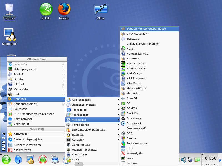Click the Dokumentáció GNOME foot icon

pyautogui.click(x=69, y=144)
